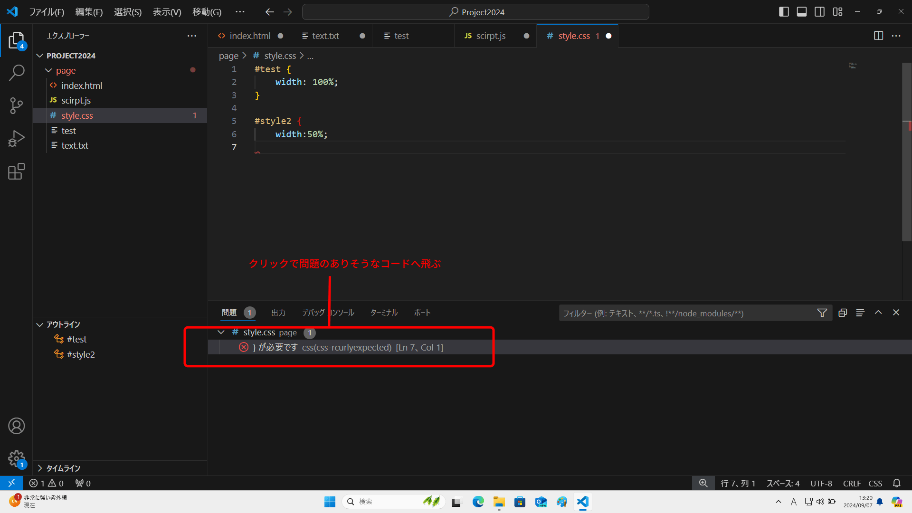
Task: Maximize the panel with the up chevron
Action: coord(878,313)
